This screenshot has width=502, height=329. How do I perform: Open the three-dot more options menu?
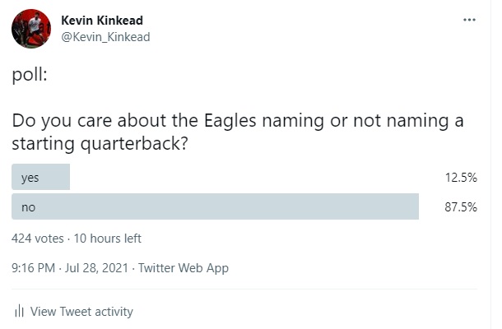(469, 20)
